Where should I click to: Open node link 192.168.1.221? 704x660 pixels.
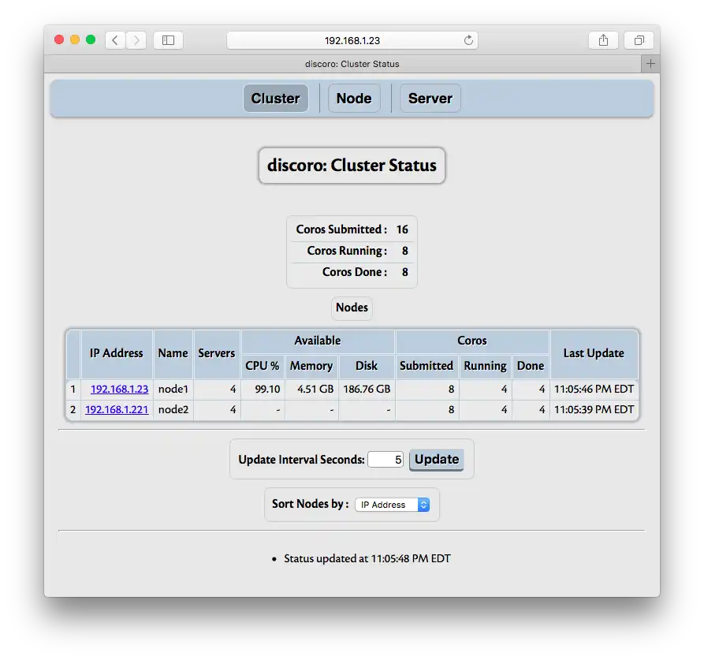coord(117,409)
